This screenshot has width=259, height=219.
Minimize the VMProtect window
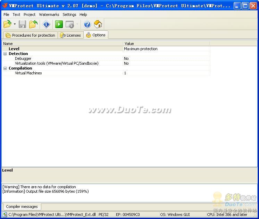pyautogui.click(x=237, y=6)
